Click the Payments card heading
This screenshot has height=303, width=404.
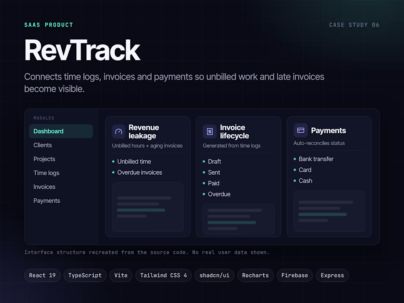click(328, 131)
